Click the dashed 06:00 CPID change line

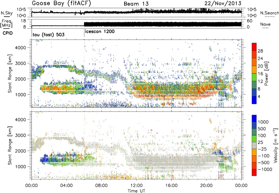tap(84, 73)
